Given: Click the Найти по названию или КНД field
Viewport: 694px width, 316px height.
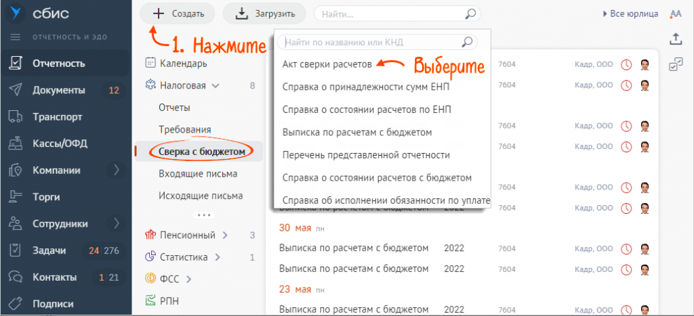Looking at the screenshot, I should 369,42.
